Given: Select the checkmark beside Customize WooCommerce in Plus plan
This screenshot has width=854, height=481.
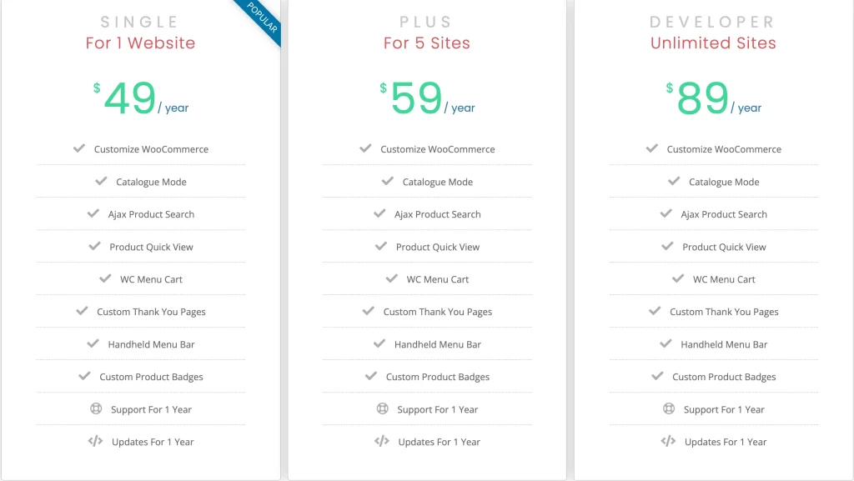Looking at the screenshot, I should (x=365, y=148).
